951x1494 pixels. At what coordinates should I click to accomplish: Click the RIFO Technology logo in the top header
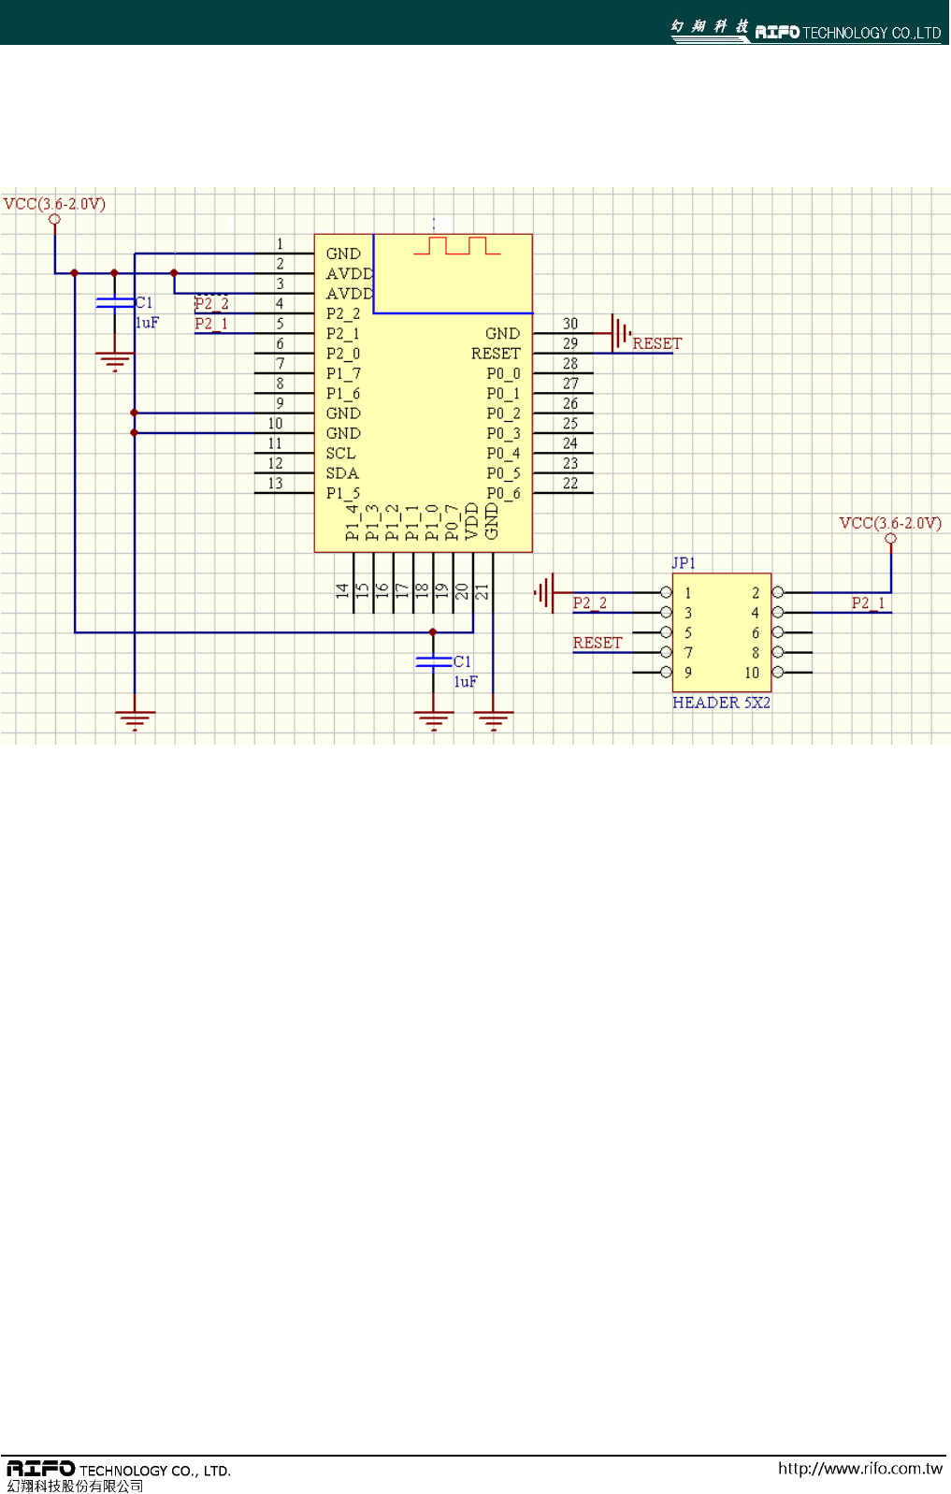pyautogui.click(x=805, y=31)
